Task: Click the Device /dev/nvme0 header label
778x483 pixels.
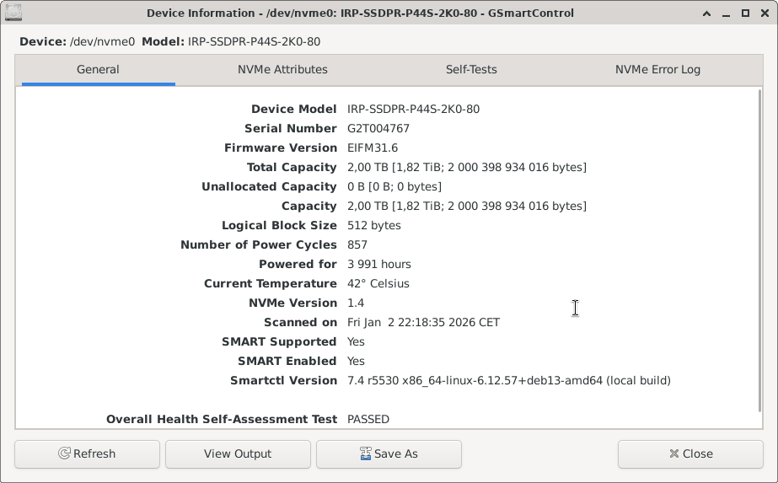Action: [x=77, y=41]
